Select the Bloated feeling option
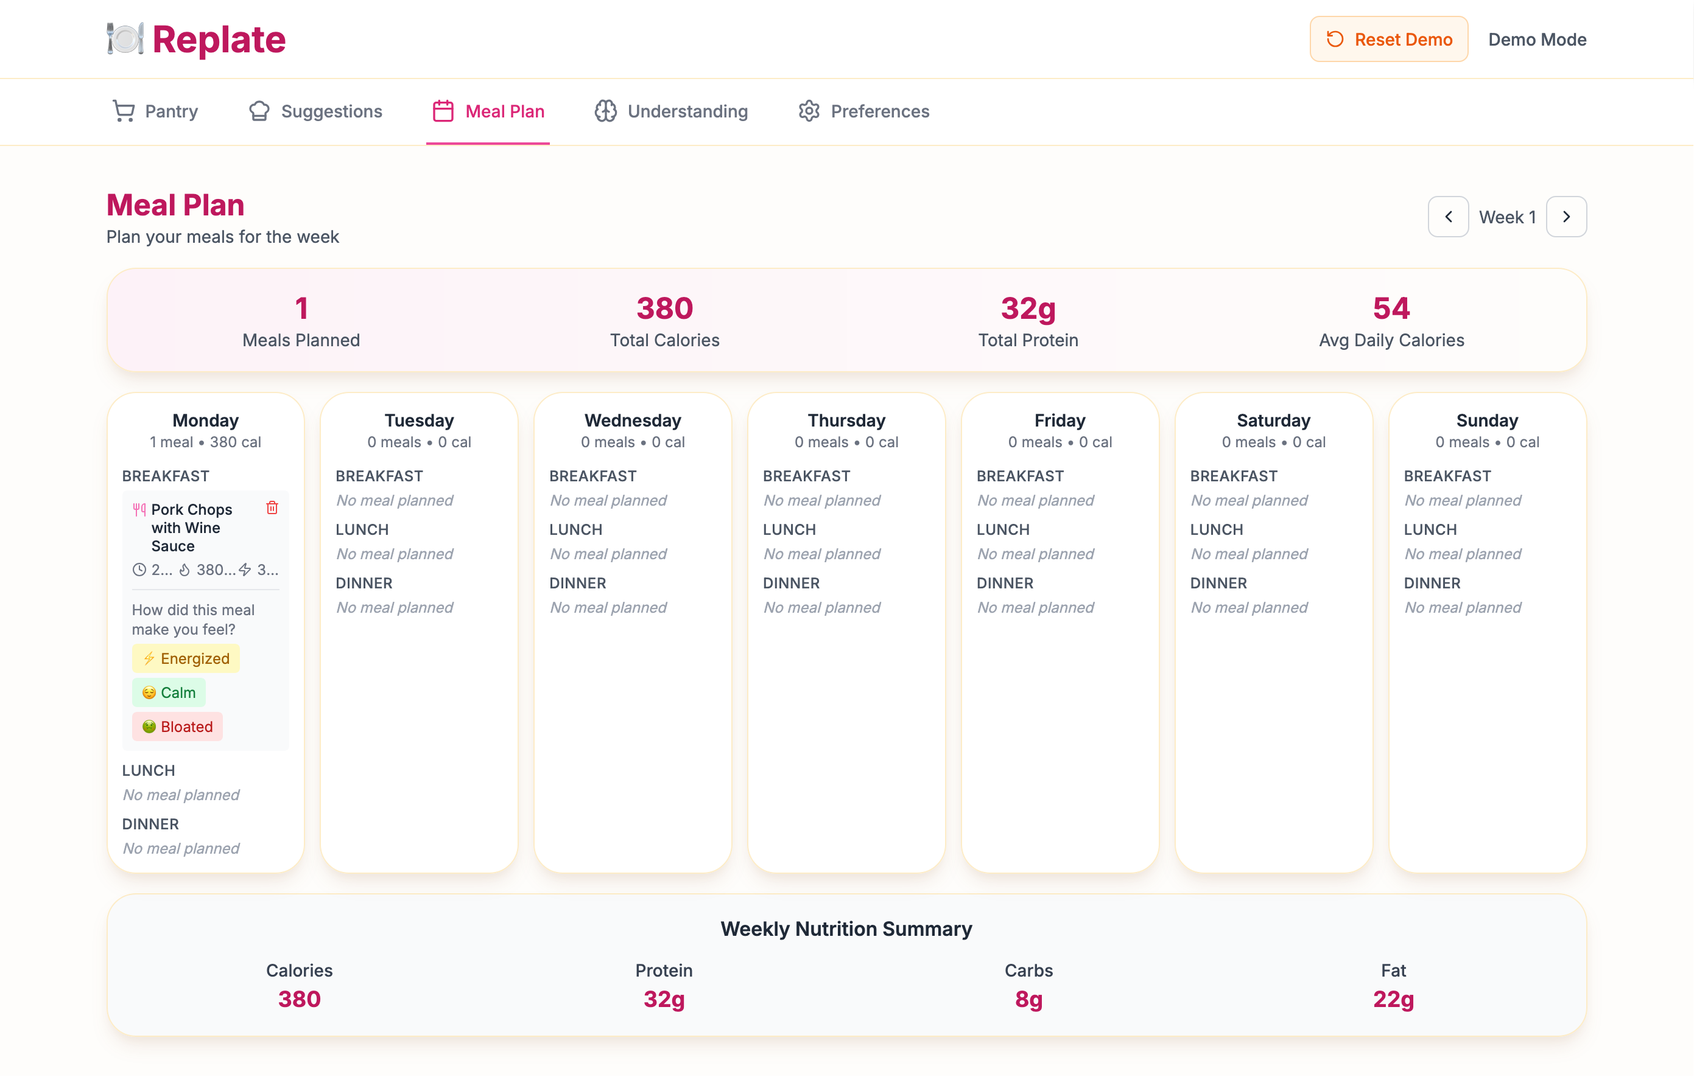Viewport: 1694px width, 1077px height. (x=177, y=727)
